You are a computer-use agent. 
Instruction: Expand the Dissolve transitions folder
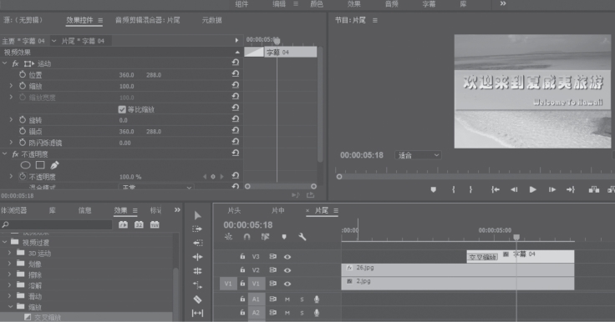tap(10, 285)
